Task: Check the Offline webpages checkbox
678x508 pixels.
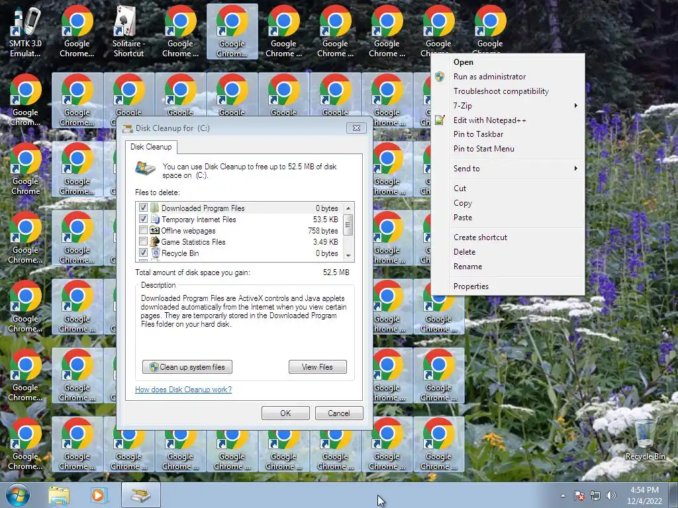Action: [x=143, y=230]
